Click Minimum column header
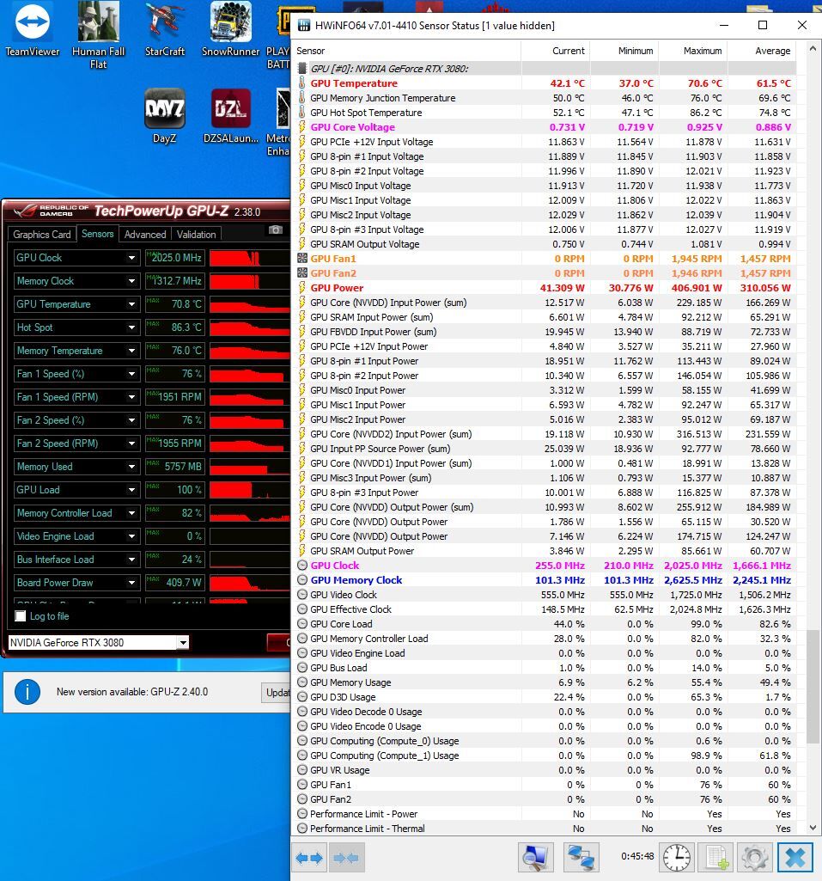Screen dimensions: 822x881 624,51
